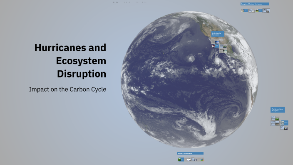This screenshot has height=165, width=293.
Task: Open the red-and-blue slide under Understanding Hurricanes
Action: click(215, 46)
